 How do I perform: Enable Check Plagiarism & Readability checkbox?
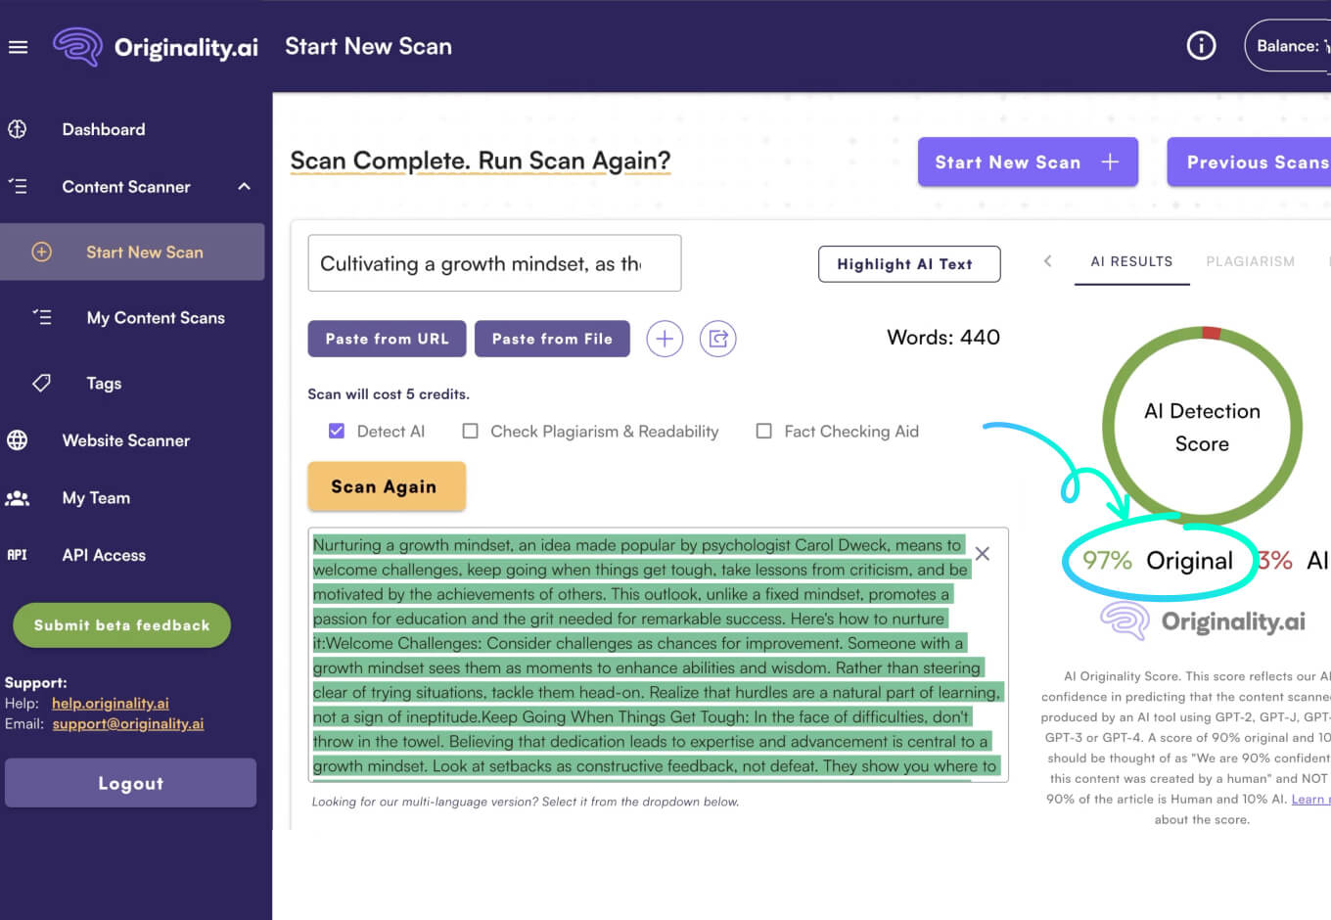pyautogui.click(x=471, y=431)
